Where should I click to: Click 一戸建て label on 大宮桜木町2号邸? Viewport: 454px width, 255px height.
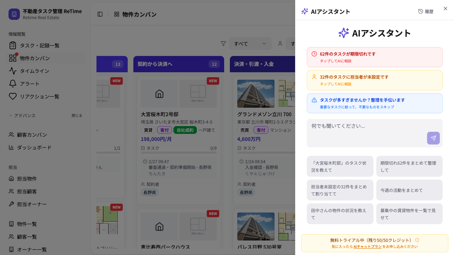[x=207, y=130]
